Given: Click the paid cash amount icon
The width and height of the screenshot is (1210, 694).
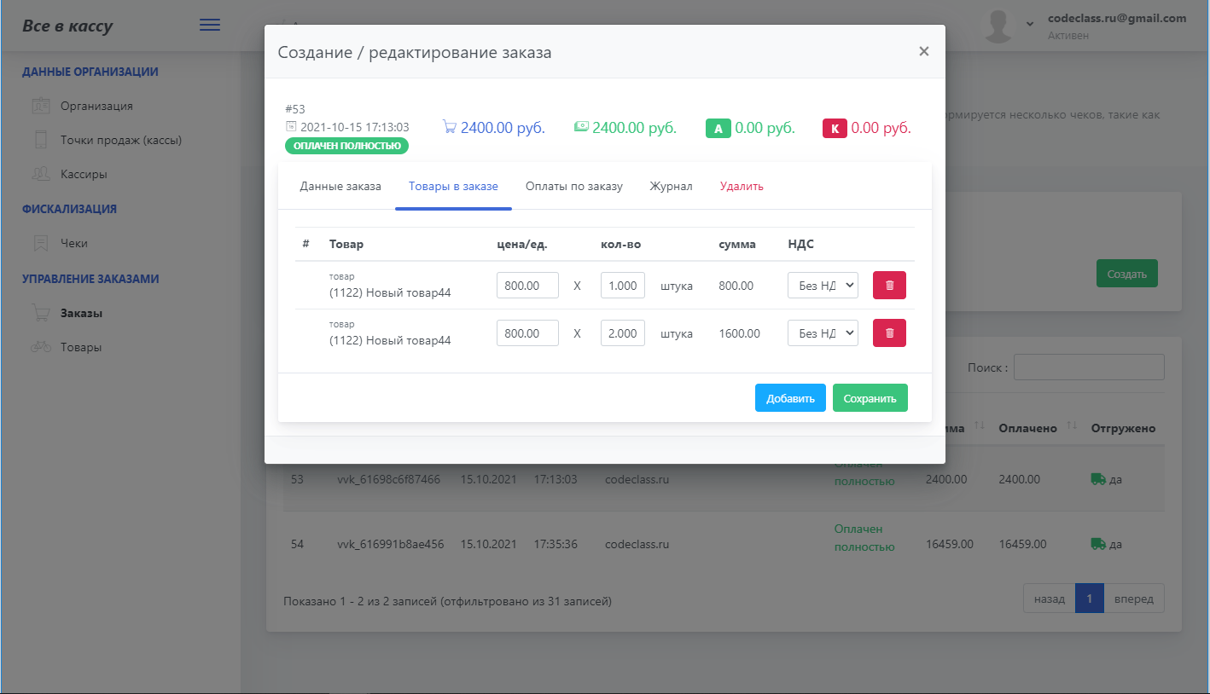Looking at the screenshot, I should (581, 128).
